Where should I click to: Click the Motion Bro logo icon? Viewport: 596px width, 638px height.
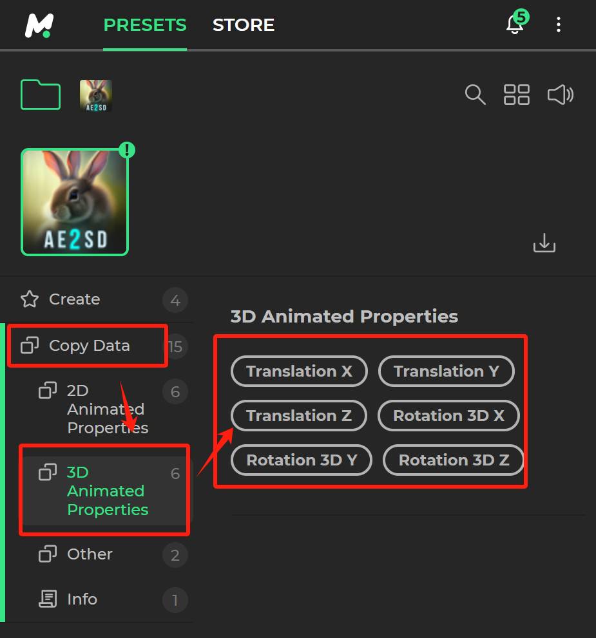(x=39, y=25)
